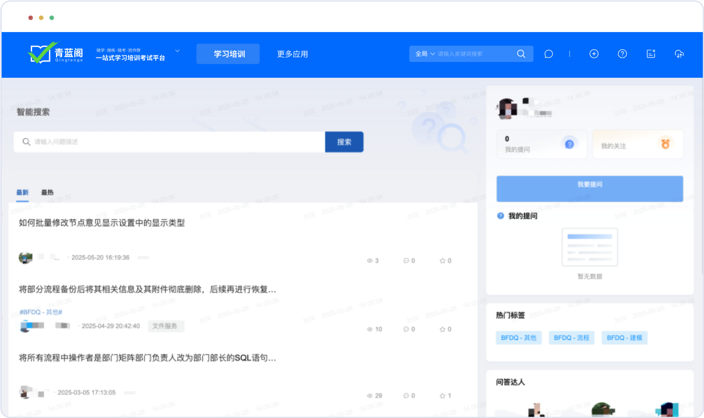704x418 pixels.
Task: Select the 最新 tab
Action: [x=22, y=192]
